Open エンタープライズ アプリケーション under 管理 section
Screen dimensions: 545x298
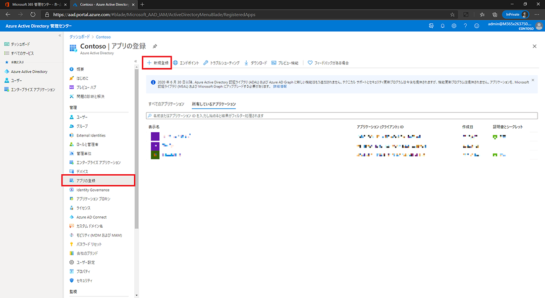tap(99, 162)
